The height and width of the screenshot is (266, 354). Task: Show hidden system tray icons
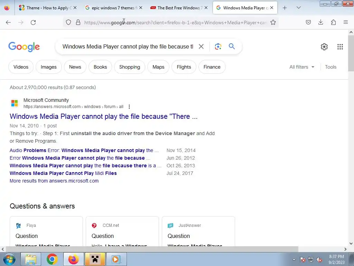coord(294,259)
